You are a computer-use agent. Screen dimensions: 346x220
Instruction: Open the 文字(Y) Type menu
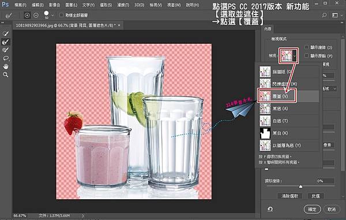tap(88, 5)
